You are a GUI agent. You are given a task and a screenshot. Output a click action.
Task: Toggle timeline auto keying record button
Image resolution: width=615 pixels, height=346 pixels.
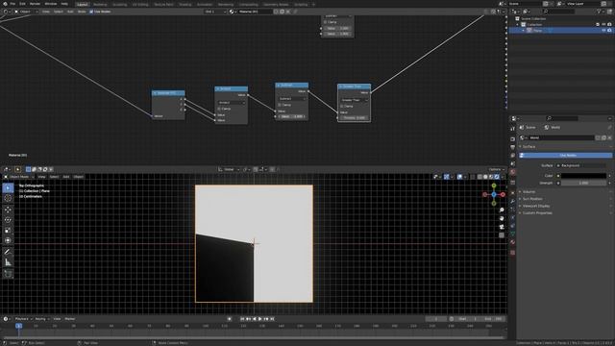point(230,319)
